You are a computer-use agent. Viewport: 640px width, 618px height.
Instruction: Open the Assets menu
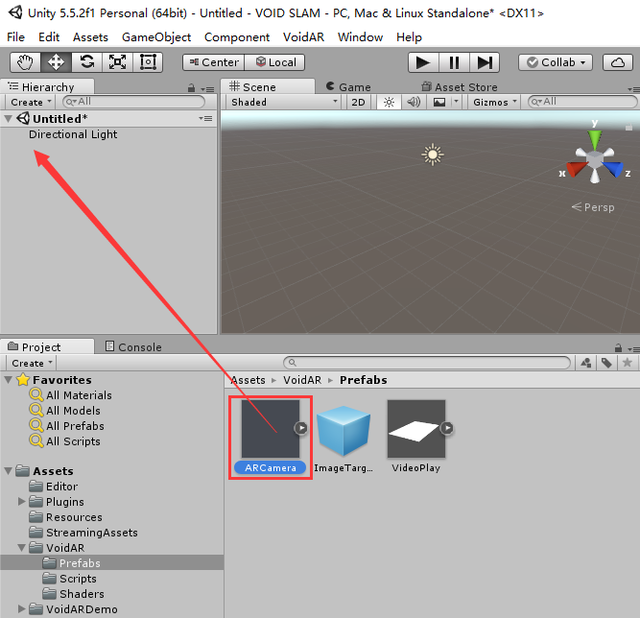(90, 37)
